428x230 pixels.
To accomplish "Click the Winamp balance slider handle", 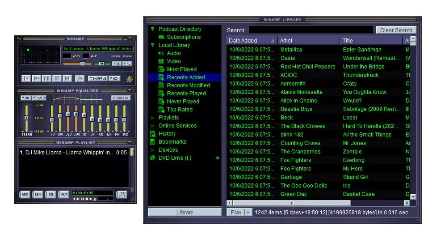I will 101,64.
